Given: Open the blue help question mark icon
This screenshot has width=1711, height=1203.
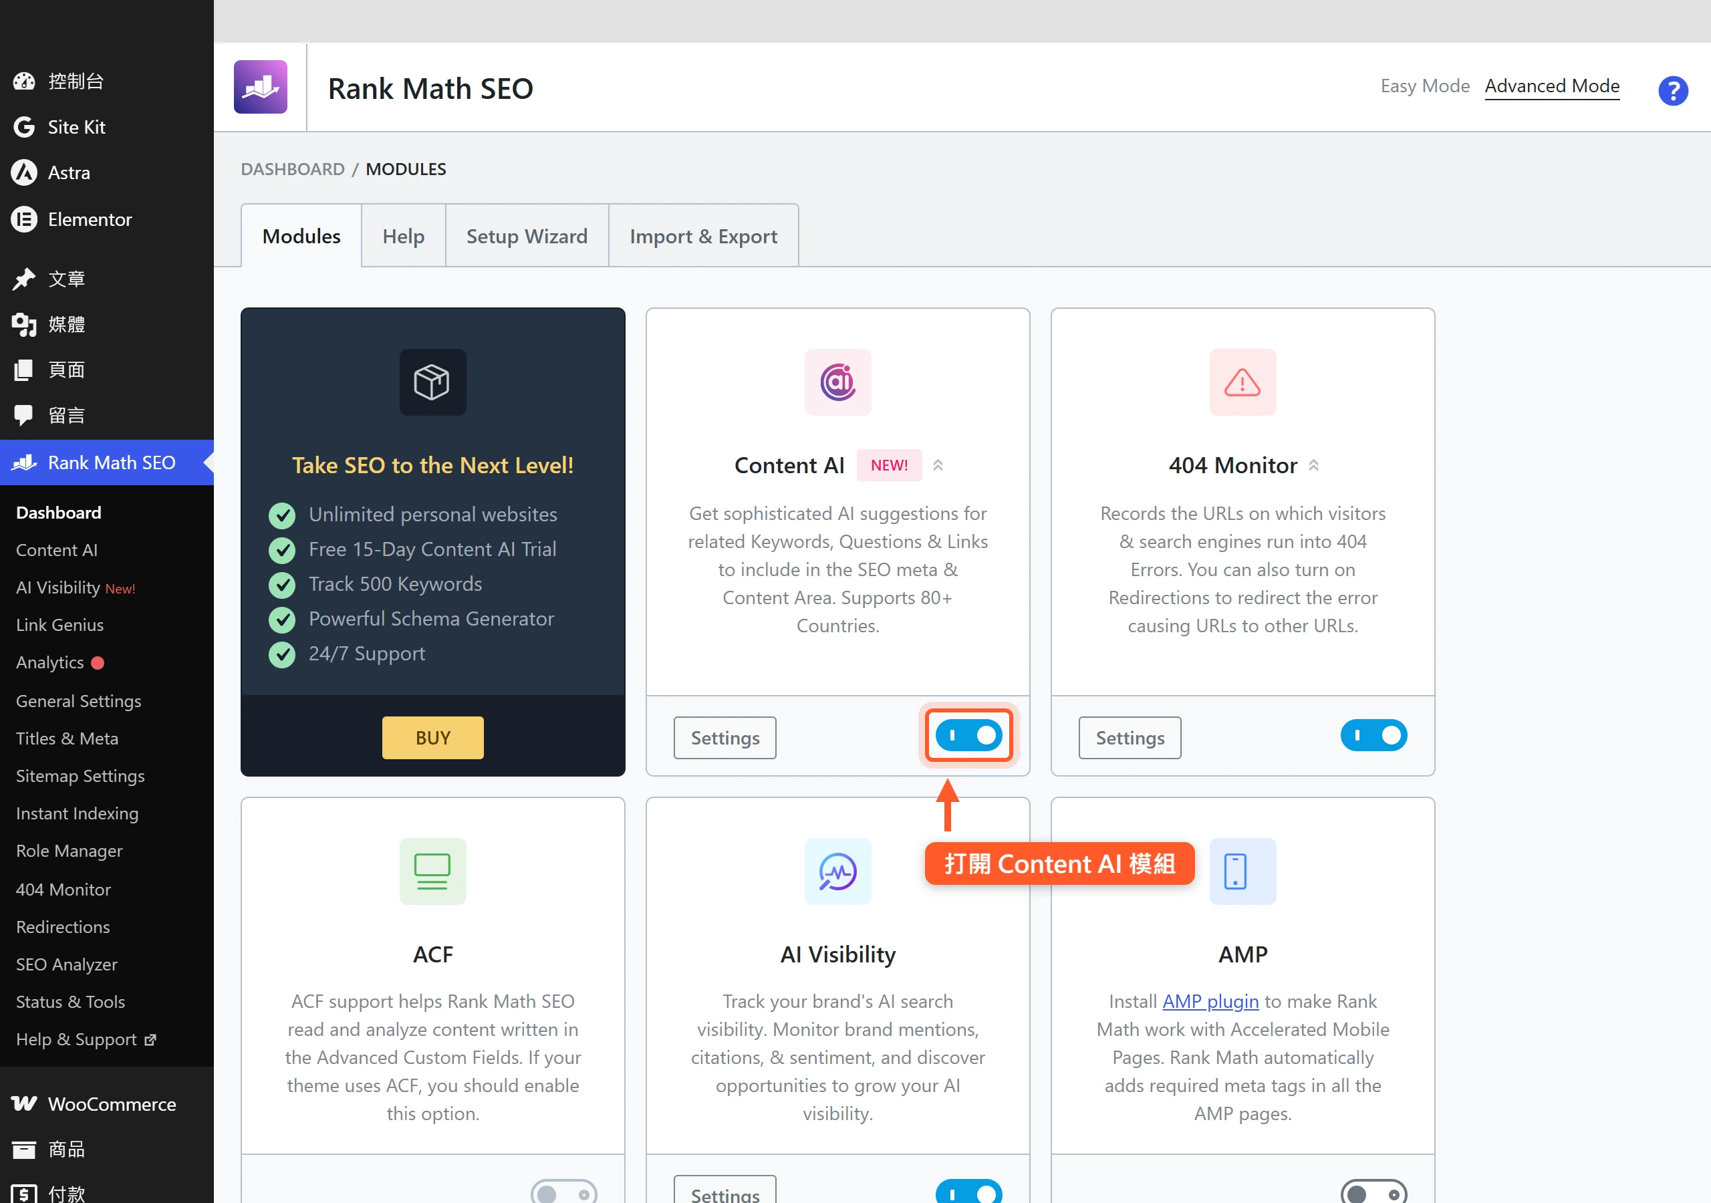Looking at the screenshot, I should pyautogui.click(x=1672, y=91).
